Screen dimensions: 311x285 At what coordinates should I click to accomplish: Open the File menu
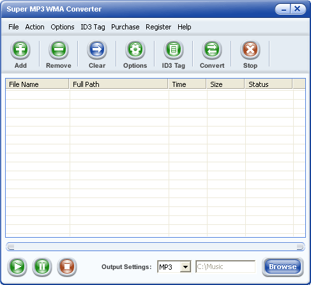tap(13, 27)
